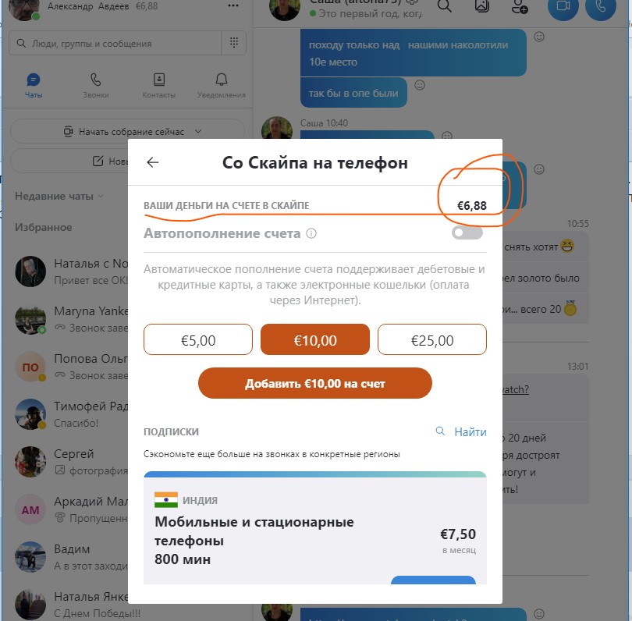Start a video call with camera icon

tap(563, 6)
